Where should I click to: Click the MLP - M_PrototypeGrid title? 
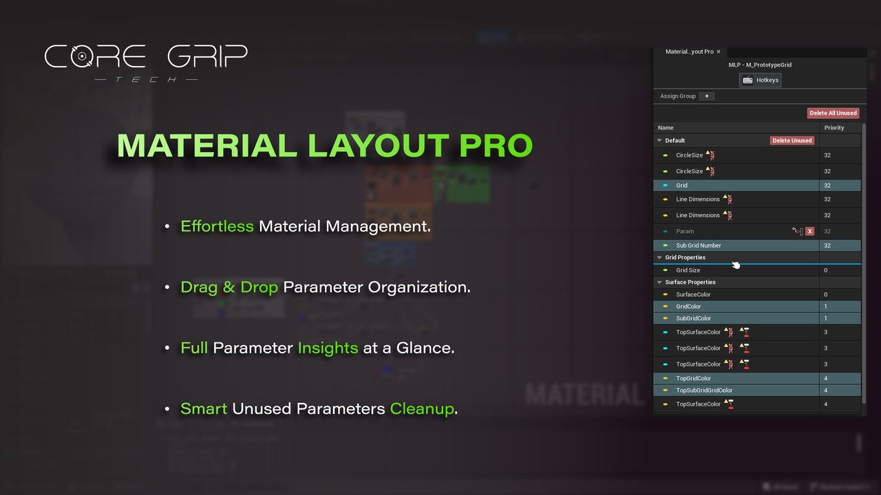point(760,65)
